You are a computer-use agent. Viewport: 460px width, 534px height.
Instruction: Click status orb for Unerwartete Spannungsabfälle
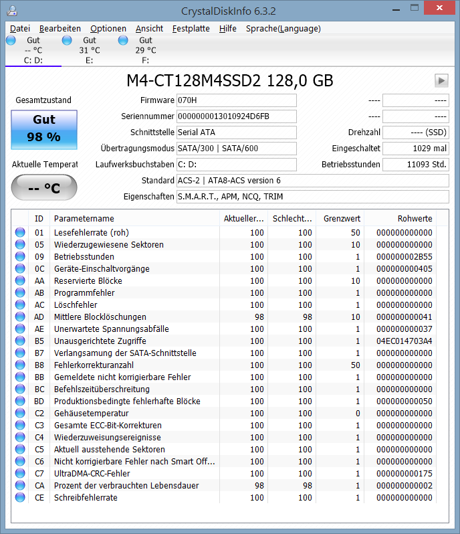pyautogui.click(x=20, y=329)
